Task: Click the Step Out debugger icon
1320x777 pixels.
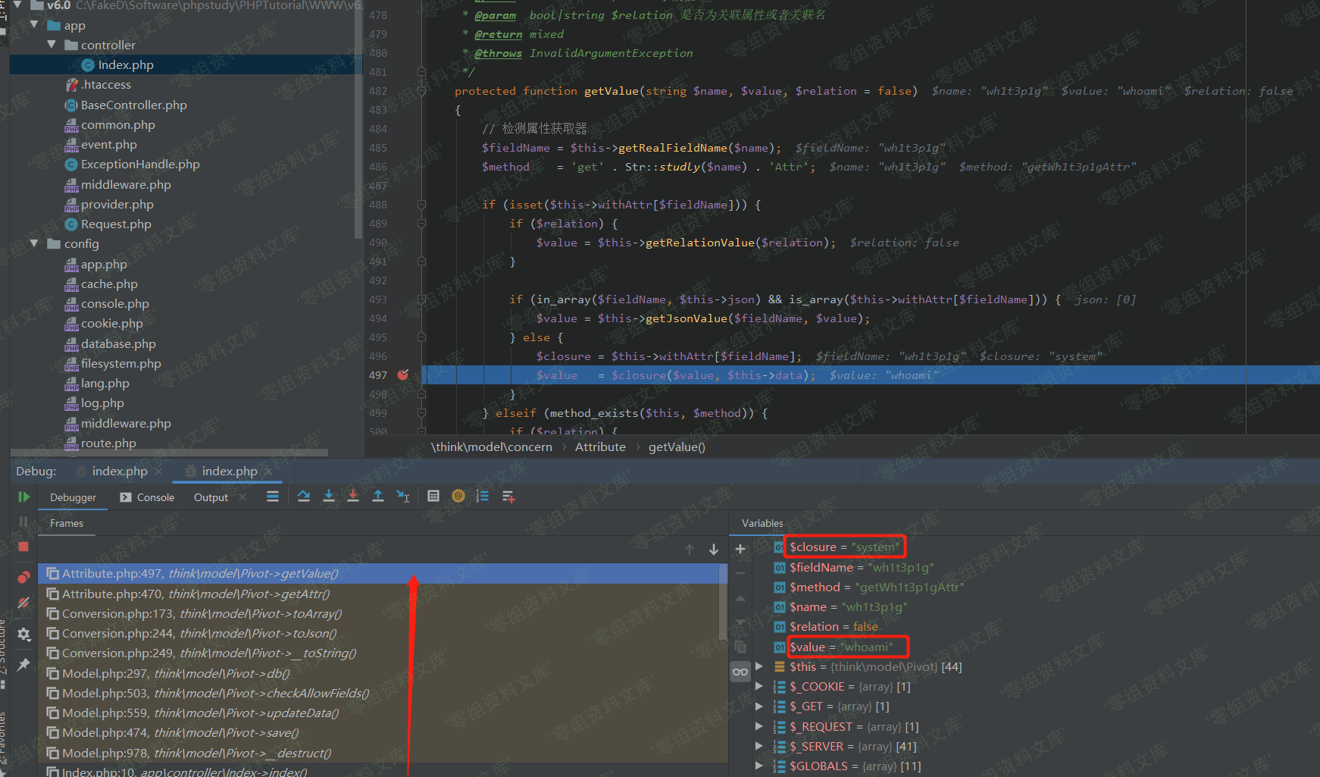Action: pos(378,497)
